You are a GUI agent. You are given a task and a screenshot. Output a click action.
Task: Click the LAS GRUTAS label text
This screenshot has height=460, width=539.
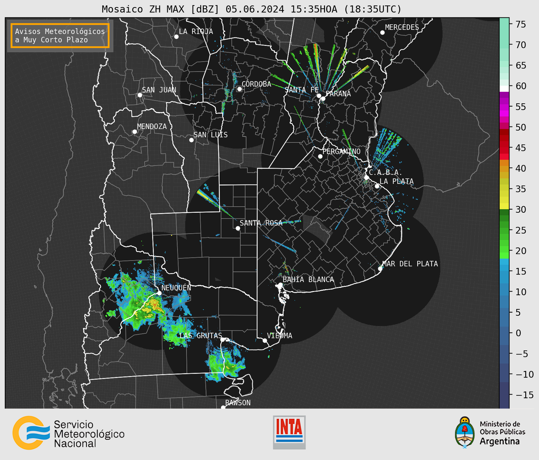(x=201, y=336)
